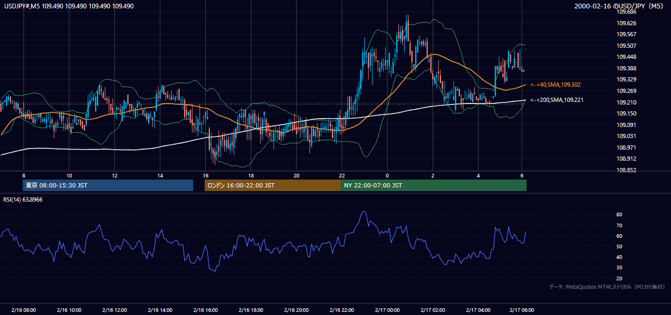Click hour label 14 under price chart

(160, 175)
